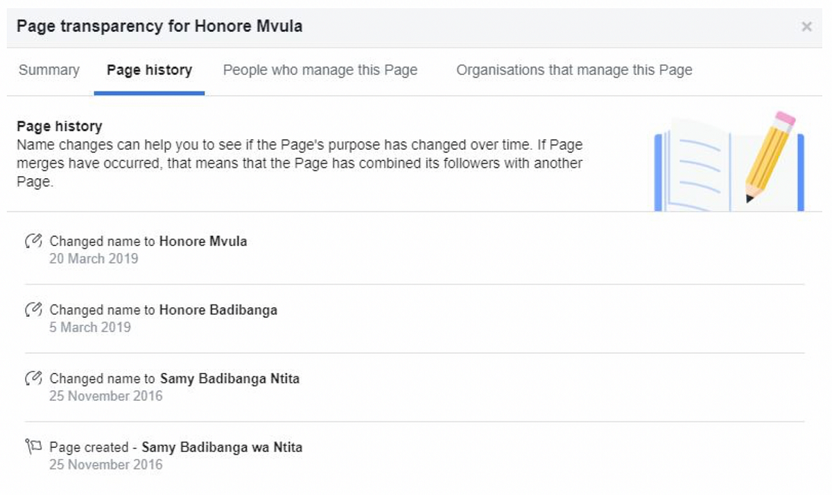Switch to the Summary tab
Viewport: 832px width, 495px height.
(49, 70)
